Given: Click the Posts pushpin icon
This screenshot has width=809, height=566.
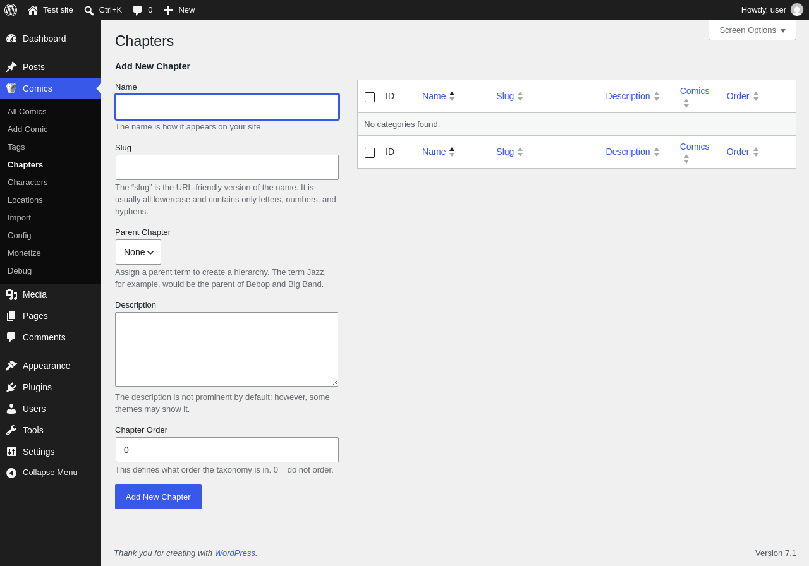Looking at the screenshot, I should tap(11, 67).
